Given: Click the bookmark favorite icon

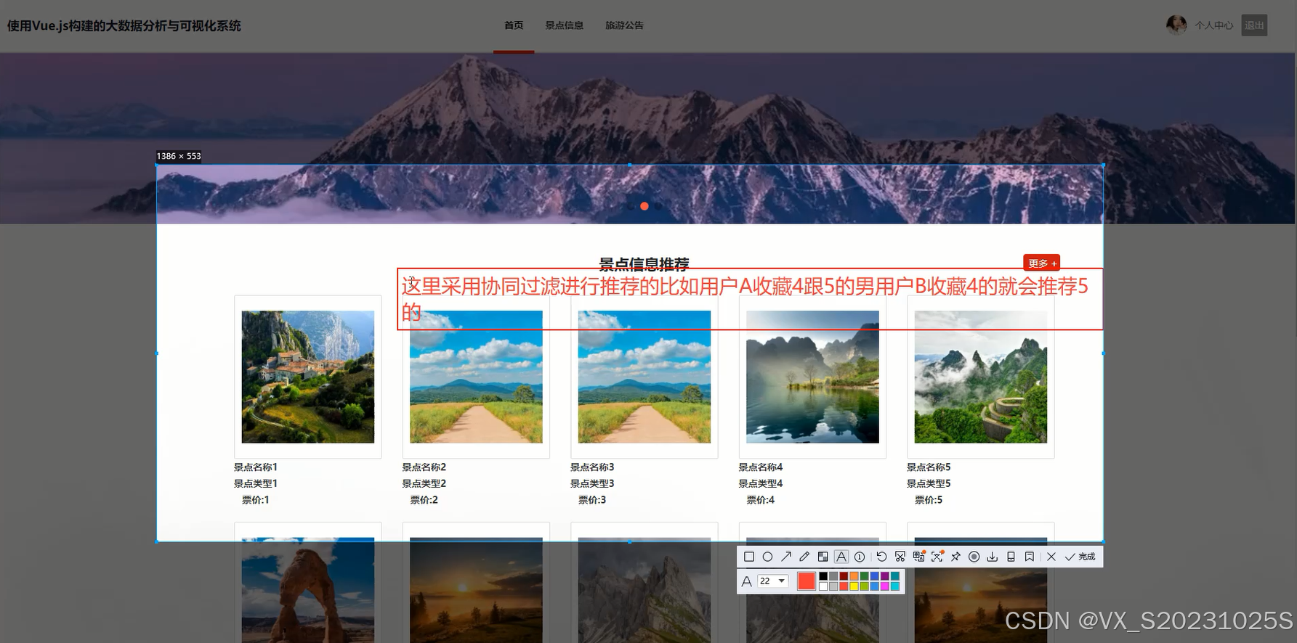Looking at the screenshot, I should [1030, 557].
